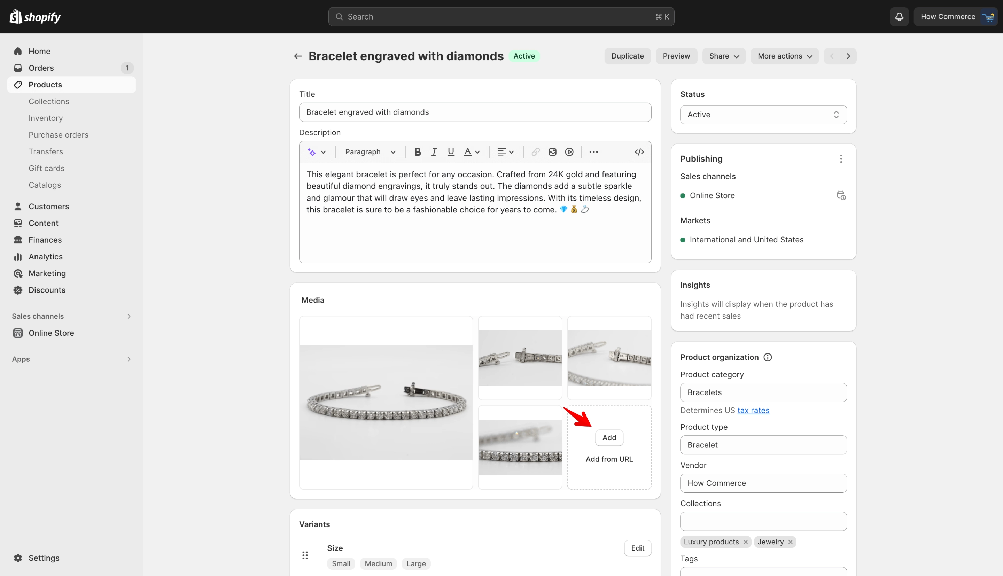Open the Share dropdown

pyautogui.click(x=724, y=56)
